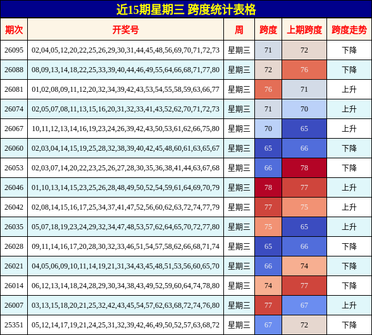
Task: Click 跨度 value 71 in row 26095
Action: pos(268,50)
